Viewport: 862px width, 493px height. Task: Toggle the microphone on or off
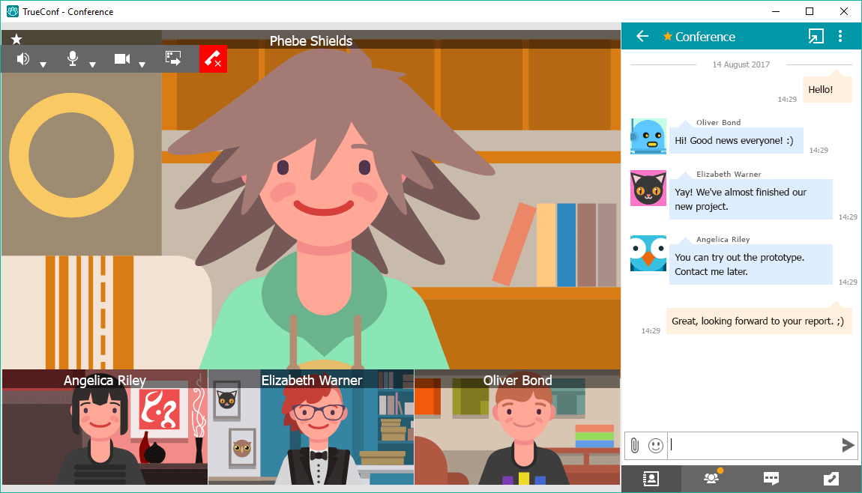pyautogui.click(x=73, y=58)
